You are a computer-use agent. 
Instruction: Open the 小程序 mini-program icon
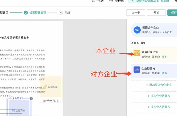click(x=111, y=1)
